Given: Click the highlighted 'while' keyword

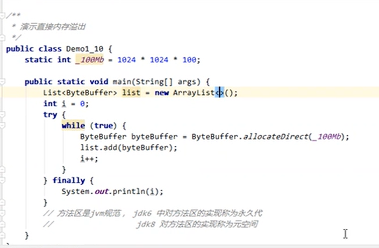Looking at the screenshot, I should click(73, 126).
